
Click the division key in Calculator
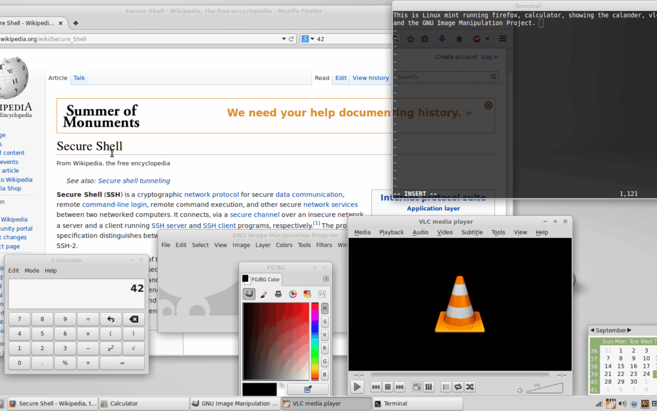click(88, 319)
